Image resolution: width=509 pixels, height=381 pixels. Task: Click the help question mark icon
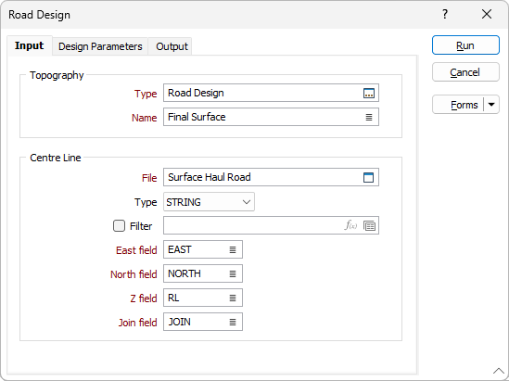click(445, 14)
